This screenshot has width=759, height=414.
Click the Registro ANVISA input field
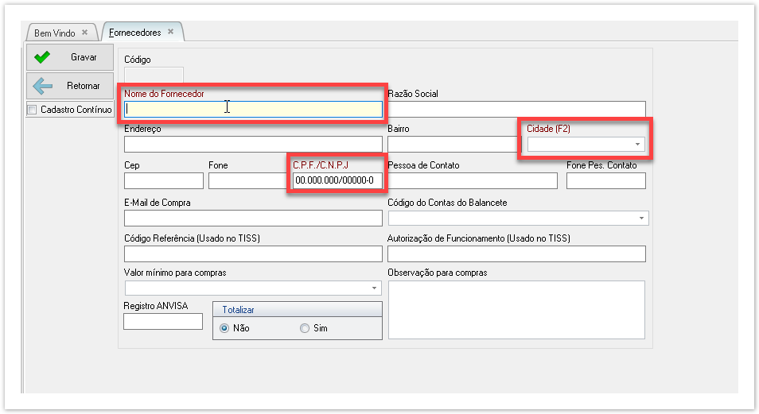point(163,322)
